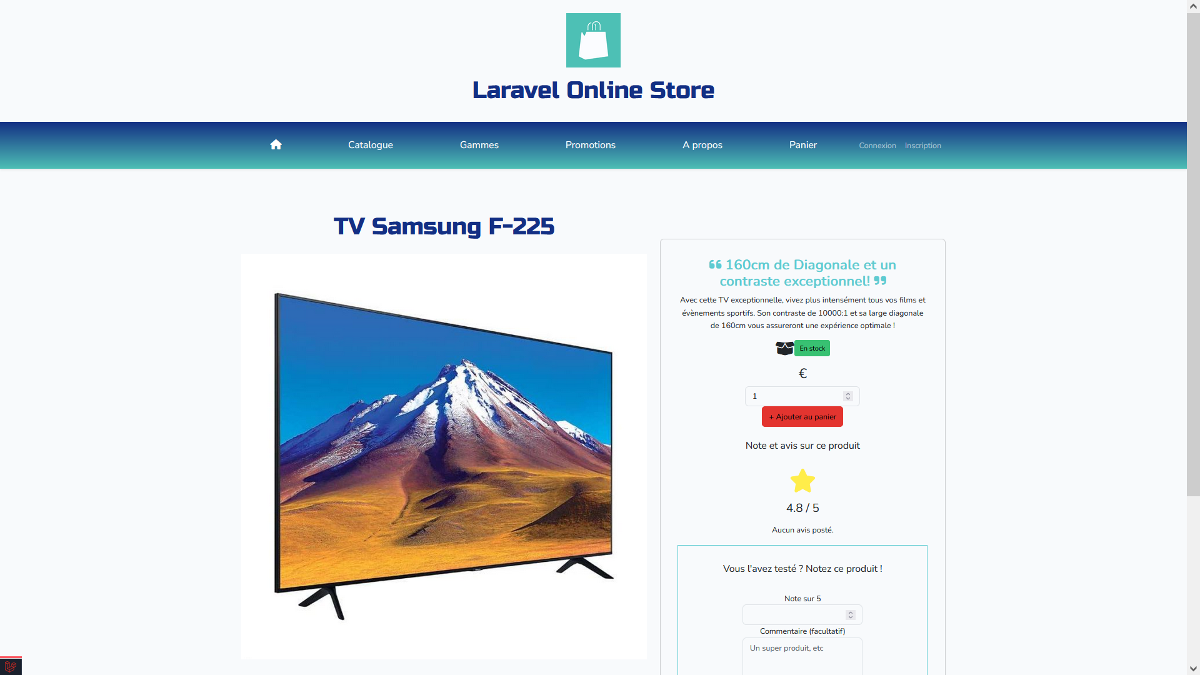
Task: Adjust the note rating stepper up
Action: 851,611
